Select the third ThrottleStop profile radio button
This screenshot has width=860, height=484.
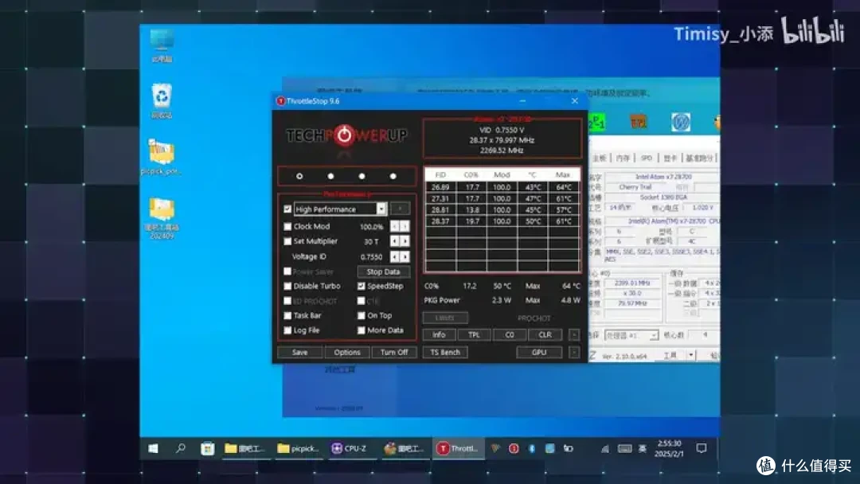362,177
